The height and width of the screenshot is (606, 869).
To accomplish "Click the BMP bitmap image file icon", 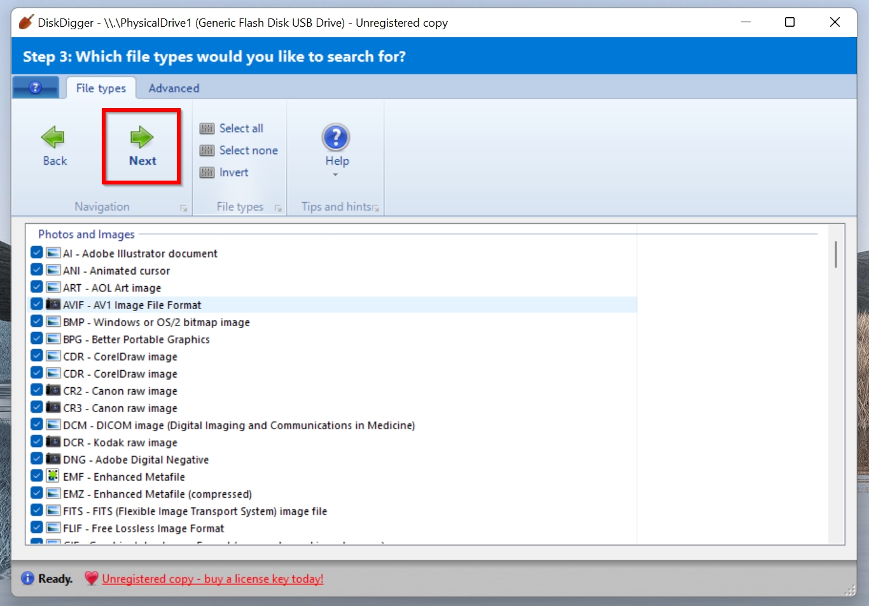I will (53, 322).
